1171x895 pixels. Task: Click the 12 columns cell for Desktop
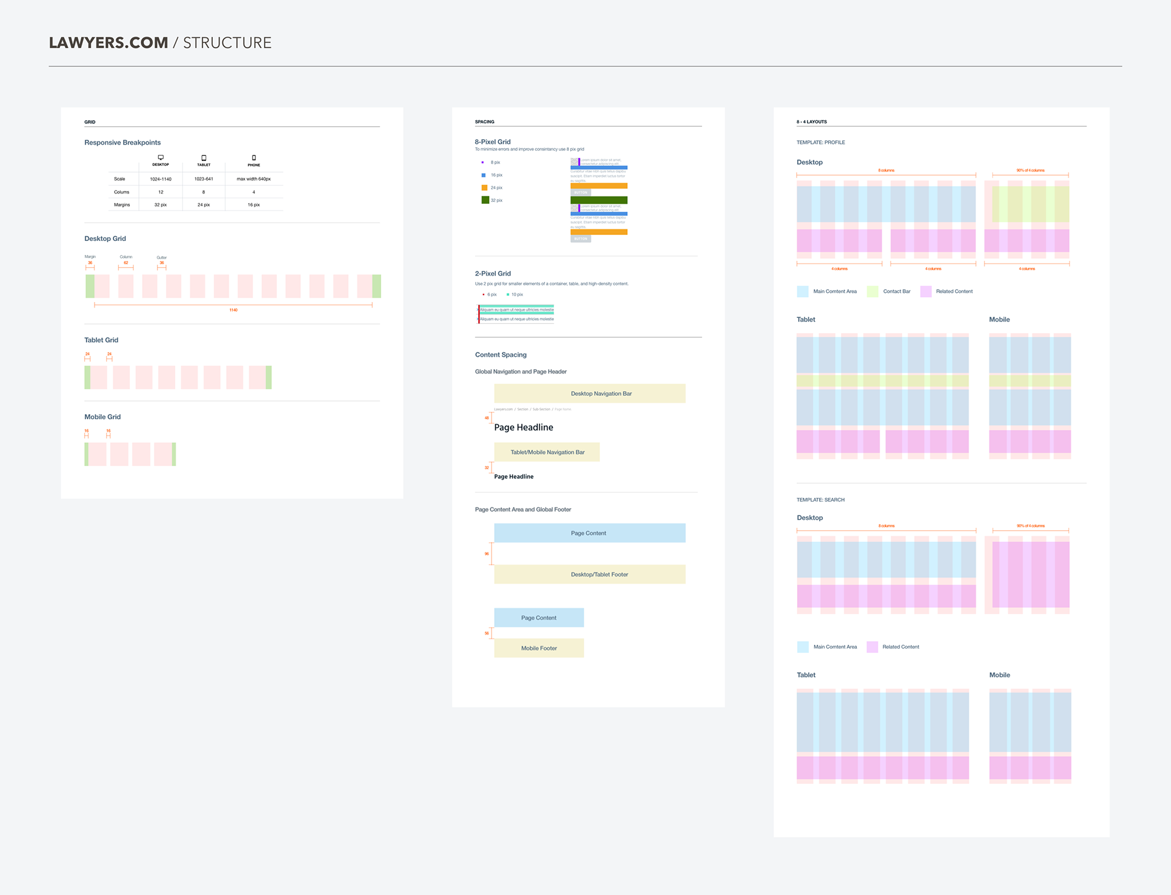tap(161, 192)
